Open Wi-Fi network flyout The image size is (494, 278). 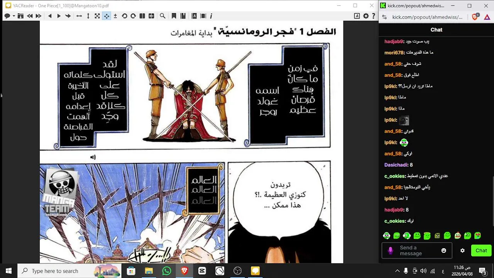click(x=433, y=271)
